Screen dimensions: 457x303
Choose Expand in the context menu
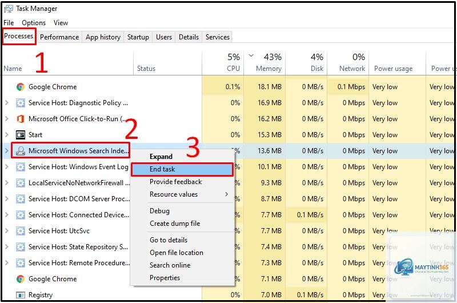coord(182,157)
